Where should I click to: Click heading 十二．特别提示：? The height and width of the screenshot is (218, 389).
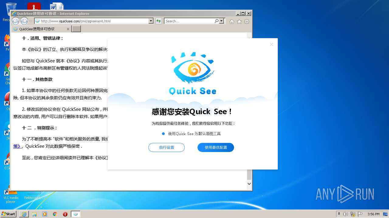(x=40, y=128)
